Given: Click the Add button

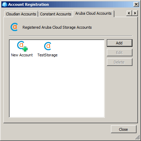Looking at the screenshot, I should click(119, 43).
